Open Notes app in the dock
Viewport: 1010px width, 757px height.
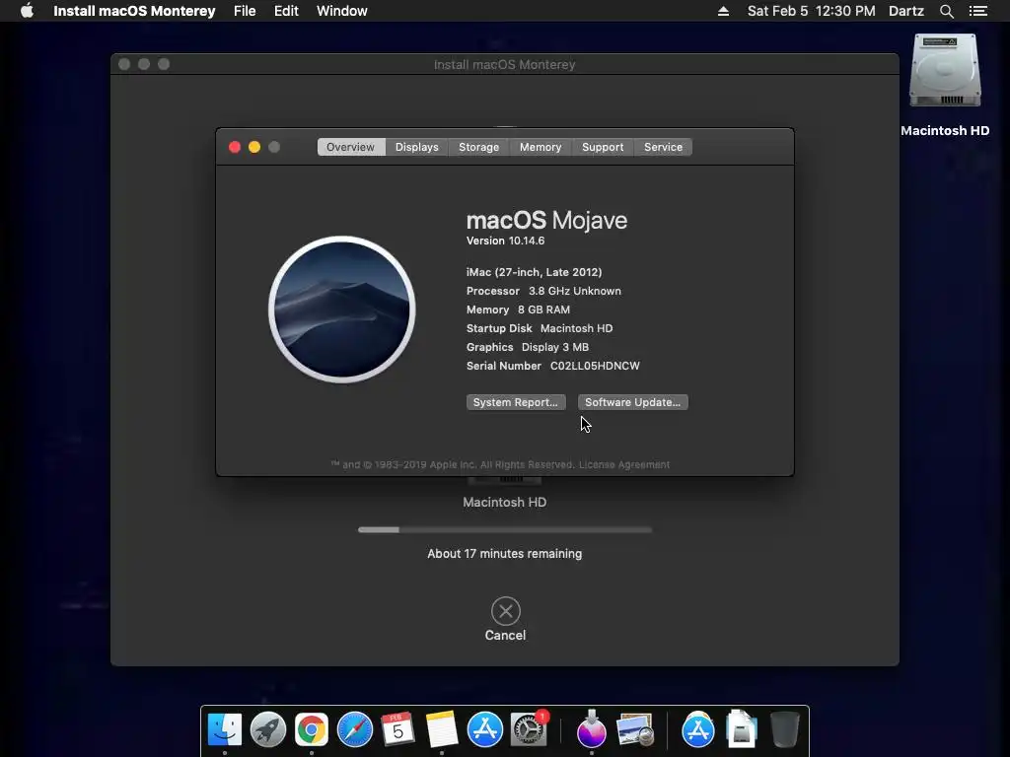[442, 729]
